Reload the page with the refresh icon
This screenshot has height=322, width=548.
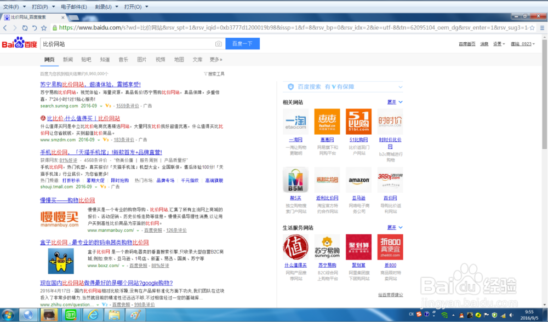coord(25,27)
